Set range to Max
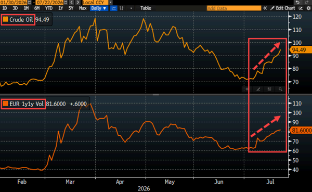Viewport: 312px width, 192px height. (x=83, y=8)
